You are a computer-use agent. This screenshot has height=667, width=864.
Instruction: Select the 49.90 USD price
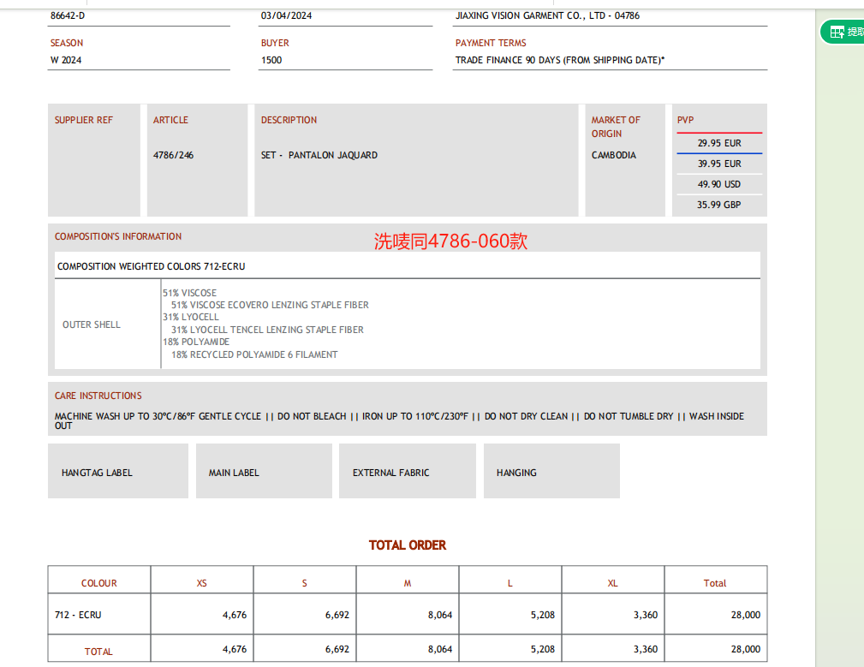(718, 184)
